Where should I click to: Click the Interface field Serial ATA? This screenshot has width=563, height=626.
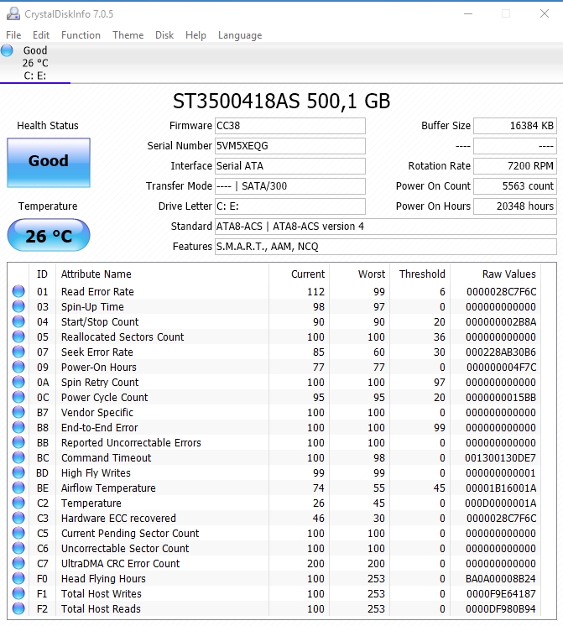click(289, 166)
